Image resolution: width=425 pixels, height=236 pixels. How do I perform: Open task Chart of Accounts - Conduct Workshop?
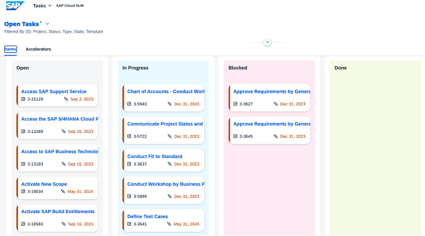point(166,91)
